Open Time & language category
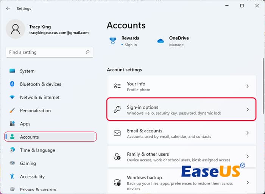The height and width of the screenshot is (194, 265). pos(37,150)
